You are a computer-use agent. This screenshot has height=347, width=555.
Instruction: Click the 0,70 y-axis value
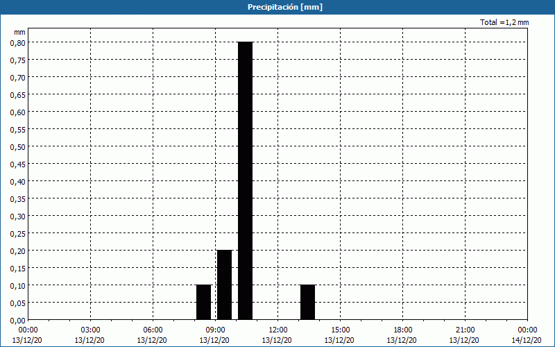[x=18, y=78]
